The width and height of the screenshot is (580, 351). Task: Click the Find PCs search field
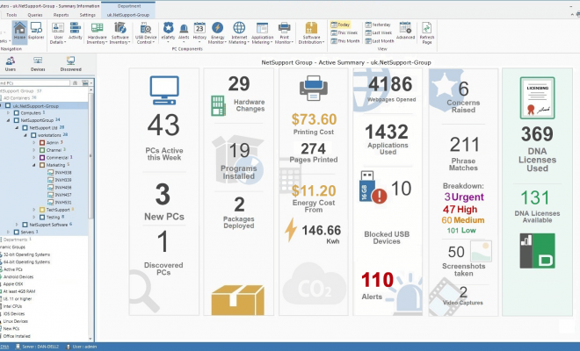35,83
